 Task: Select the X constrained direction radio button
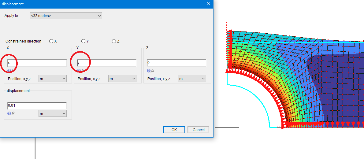tap(51, 41)
